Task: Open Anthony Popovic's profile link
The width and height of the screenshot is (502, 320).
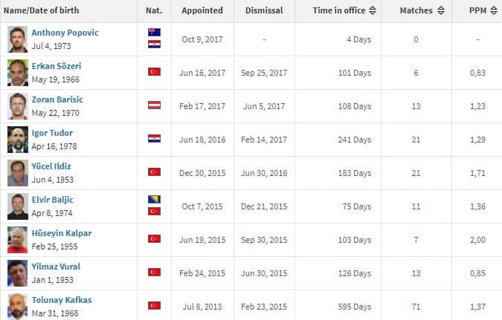Action: 65,33
